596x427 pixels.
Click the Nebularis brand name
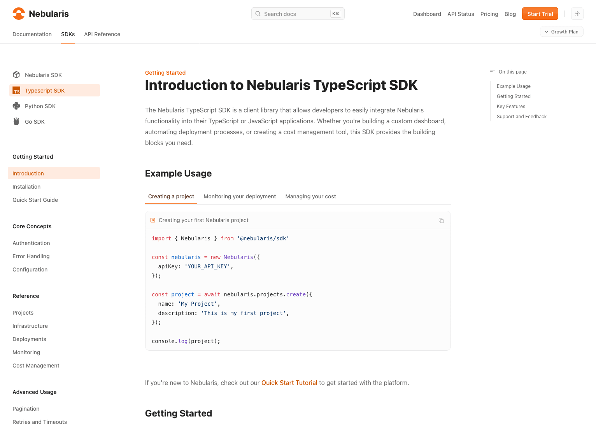pos(49,14)
